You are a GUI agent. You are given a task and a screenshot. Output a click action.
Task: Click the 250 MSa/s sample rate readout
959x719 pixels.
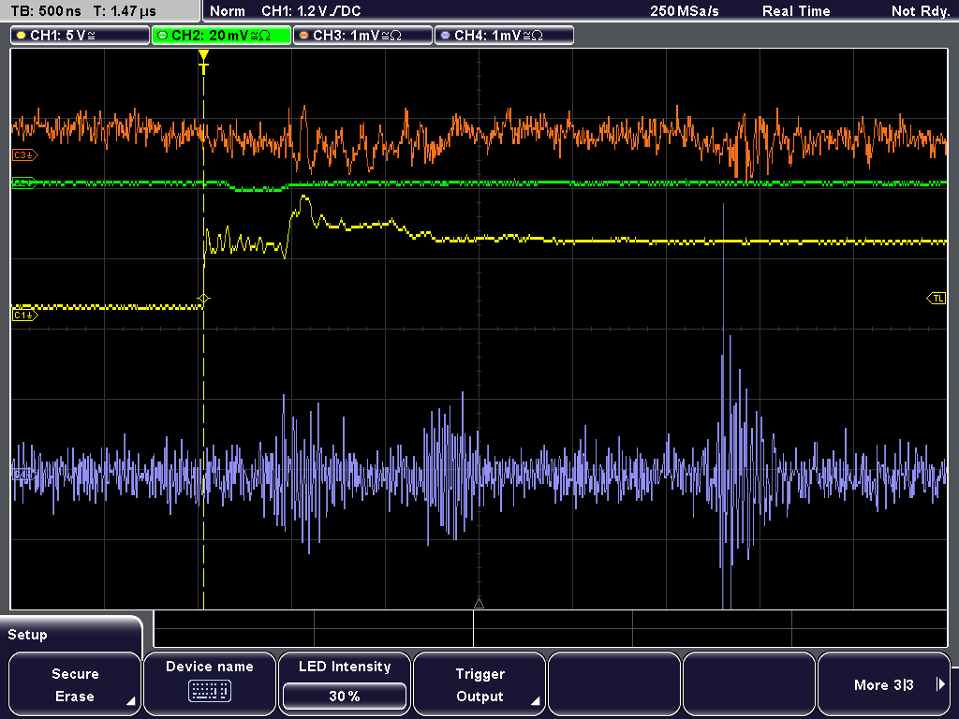point(685,11)
